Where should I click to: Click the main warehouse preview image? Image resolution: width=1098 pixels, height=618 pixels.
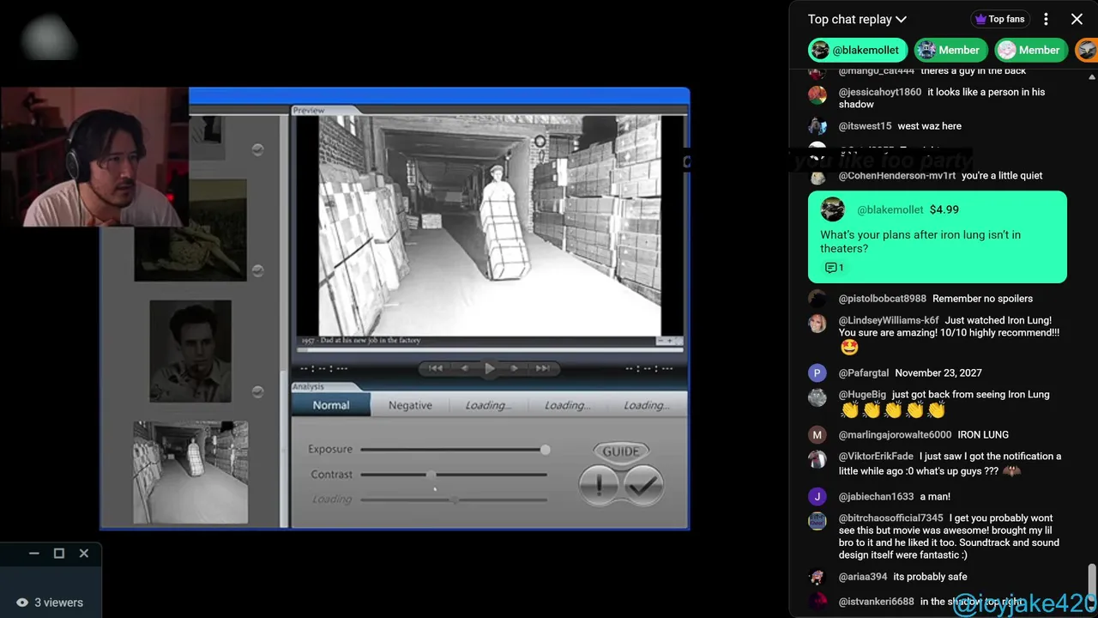click(490, 225)
